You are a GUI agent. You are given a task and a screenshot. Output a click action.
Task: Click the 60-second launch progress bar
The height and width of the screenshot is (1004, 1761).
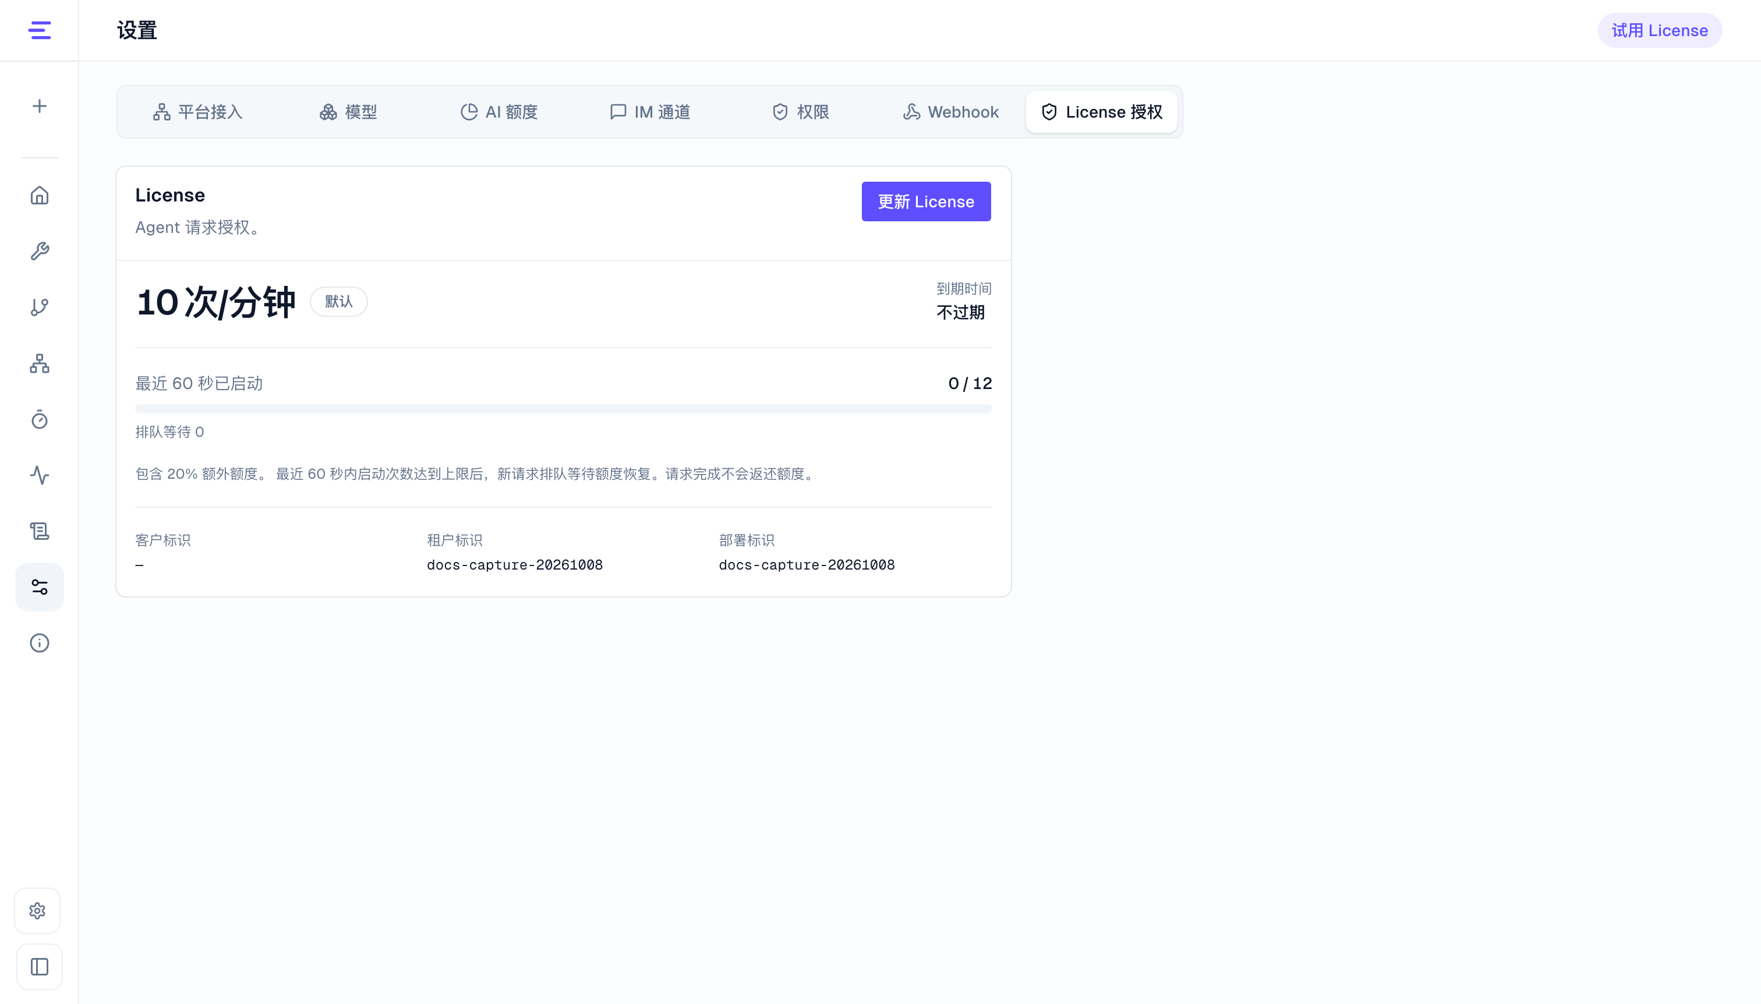pos(563,409)
